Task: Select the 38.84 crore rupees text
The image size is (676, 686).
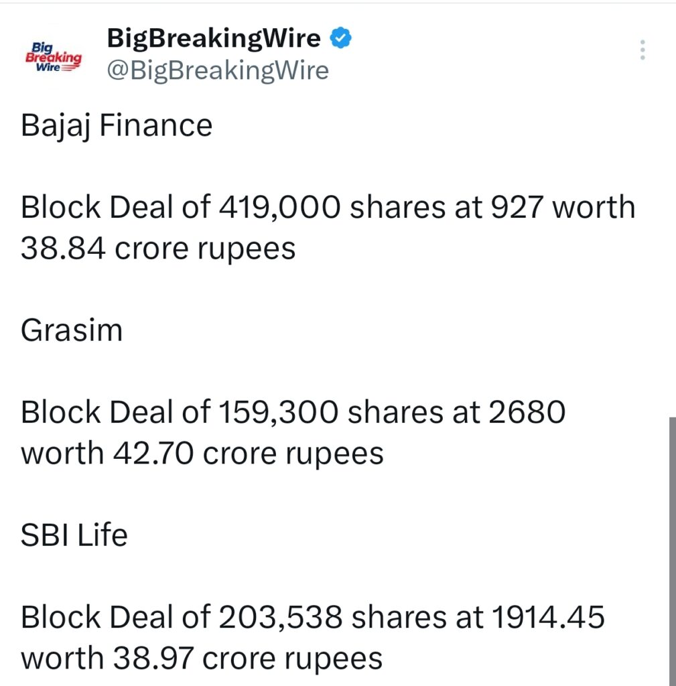Action: coord(158,248)
